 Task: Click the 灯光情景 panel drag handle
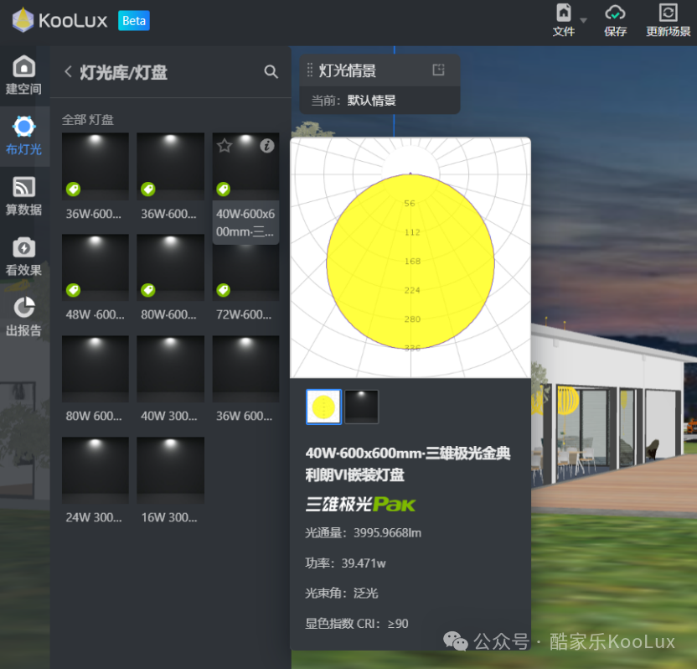pyautogui.click(x=310, y=70)
